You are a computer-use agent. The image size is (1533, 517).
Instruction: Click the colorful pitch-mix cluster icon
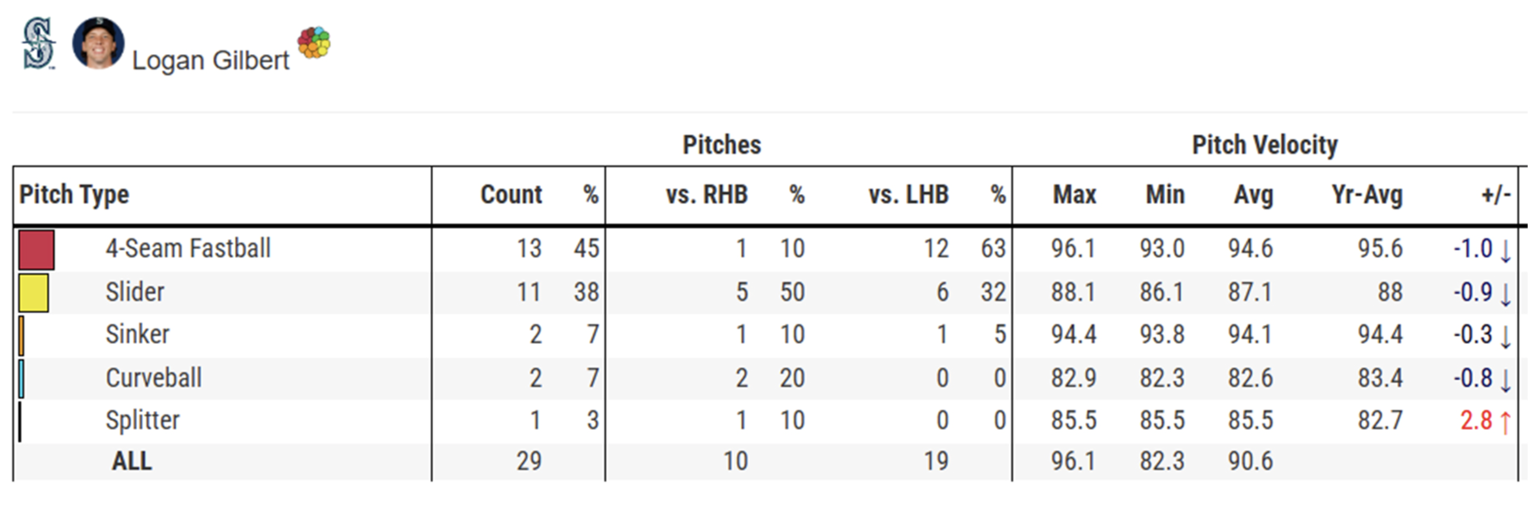[314, 42]
